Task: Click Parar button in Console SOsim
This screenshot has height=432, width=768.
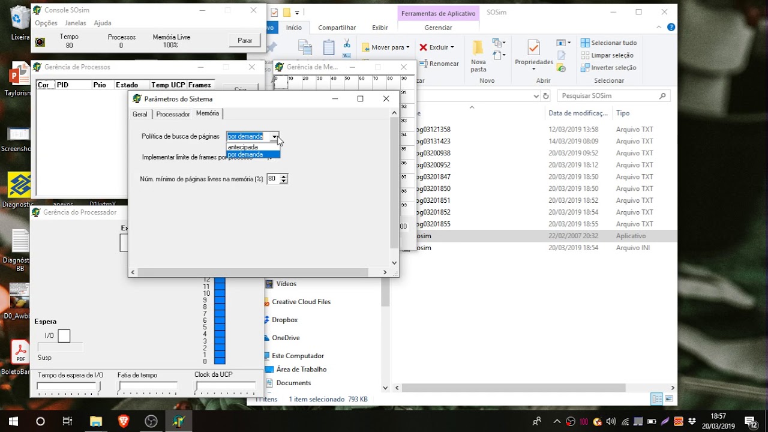Action: click(245, 41)
